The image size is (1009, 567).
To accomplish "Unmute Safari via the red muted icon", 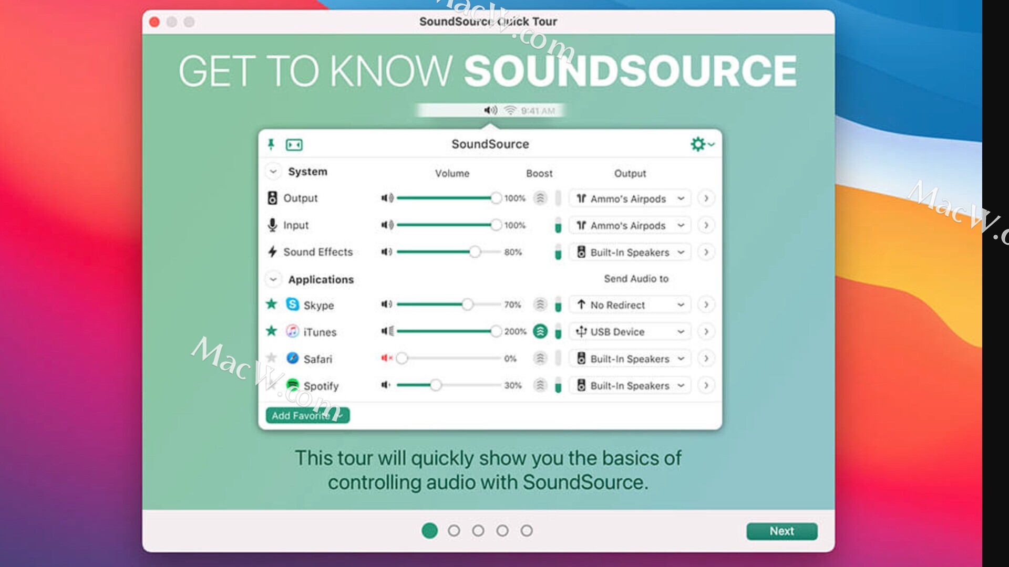I will (387, 358).
